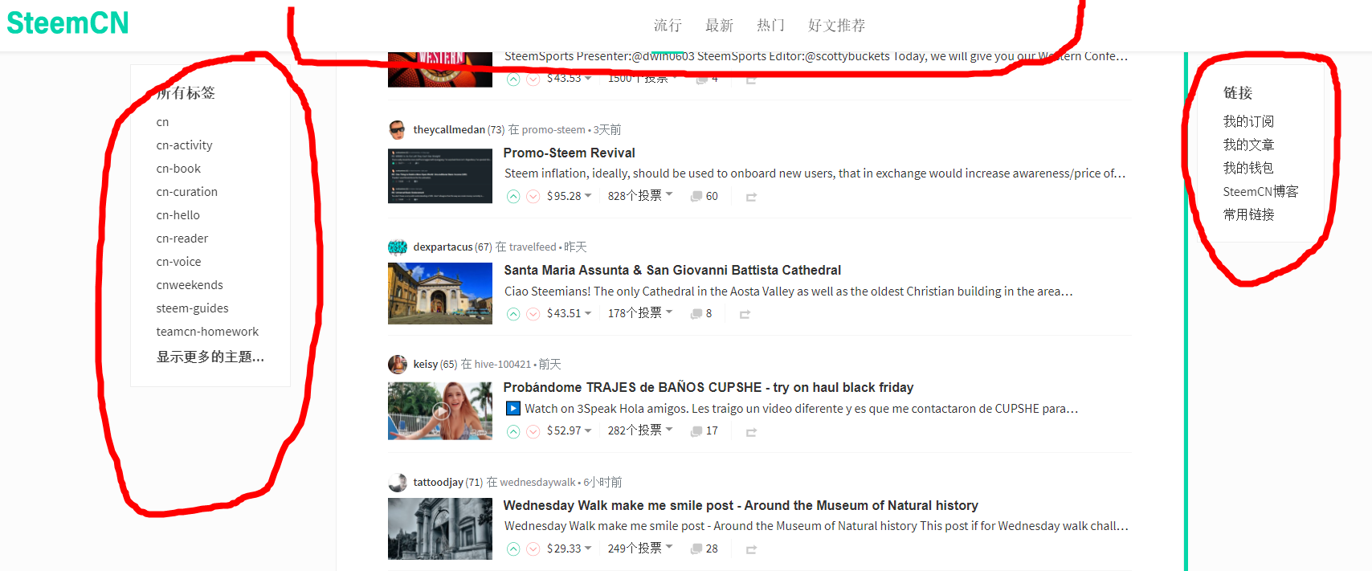Select the cn-book tag

tap(178, 169)
